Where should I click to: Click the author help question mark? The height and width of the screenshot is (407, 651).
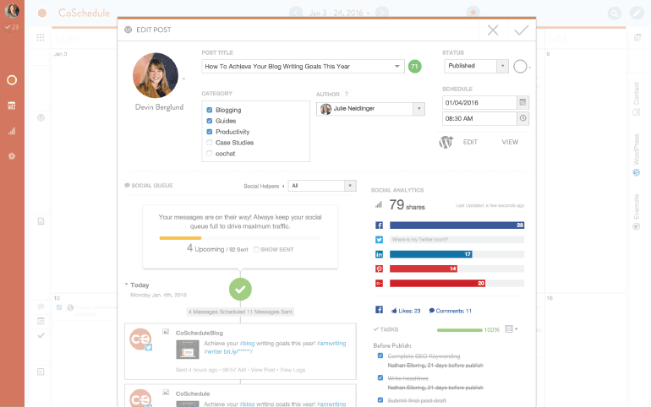tap(347, 94)
